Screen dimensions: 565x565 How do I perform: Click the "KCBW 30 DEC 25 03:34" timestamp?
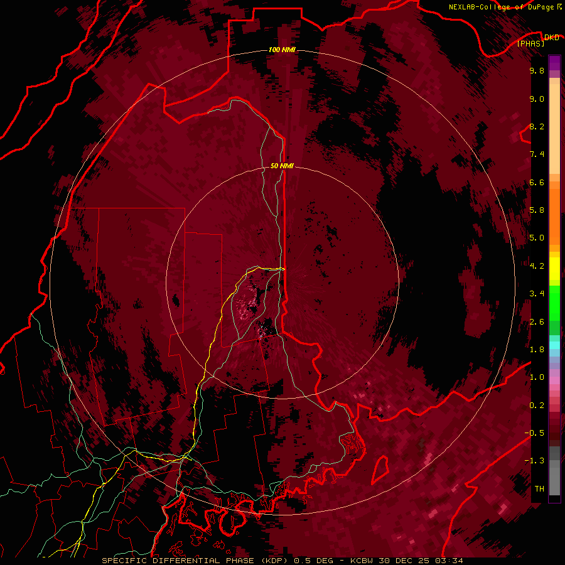pyautogui.click(x=407, y=561)
